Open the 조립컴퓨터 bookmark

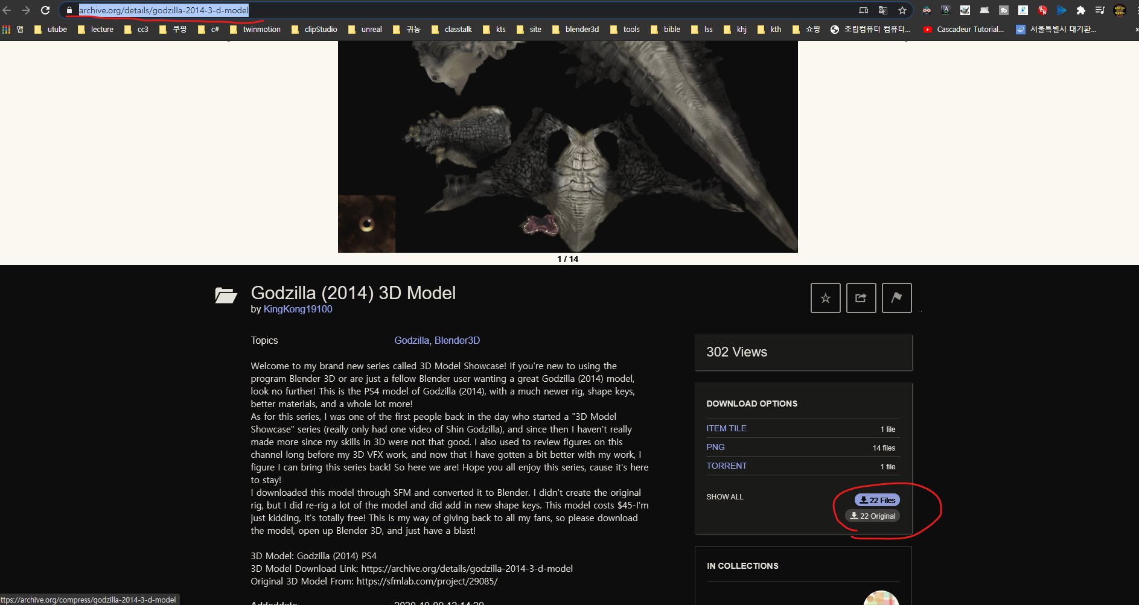point(870,29)
